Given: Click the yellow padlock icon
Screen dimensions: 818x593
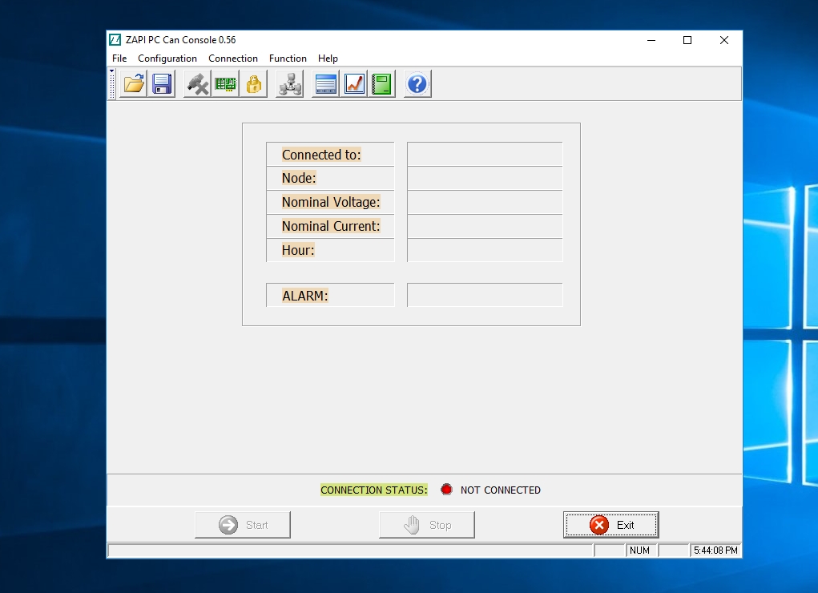Looking at the screenshot, I should point(253,84).
